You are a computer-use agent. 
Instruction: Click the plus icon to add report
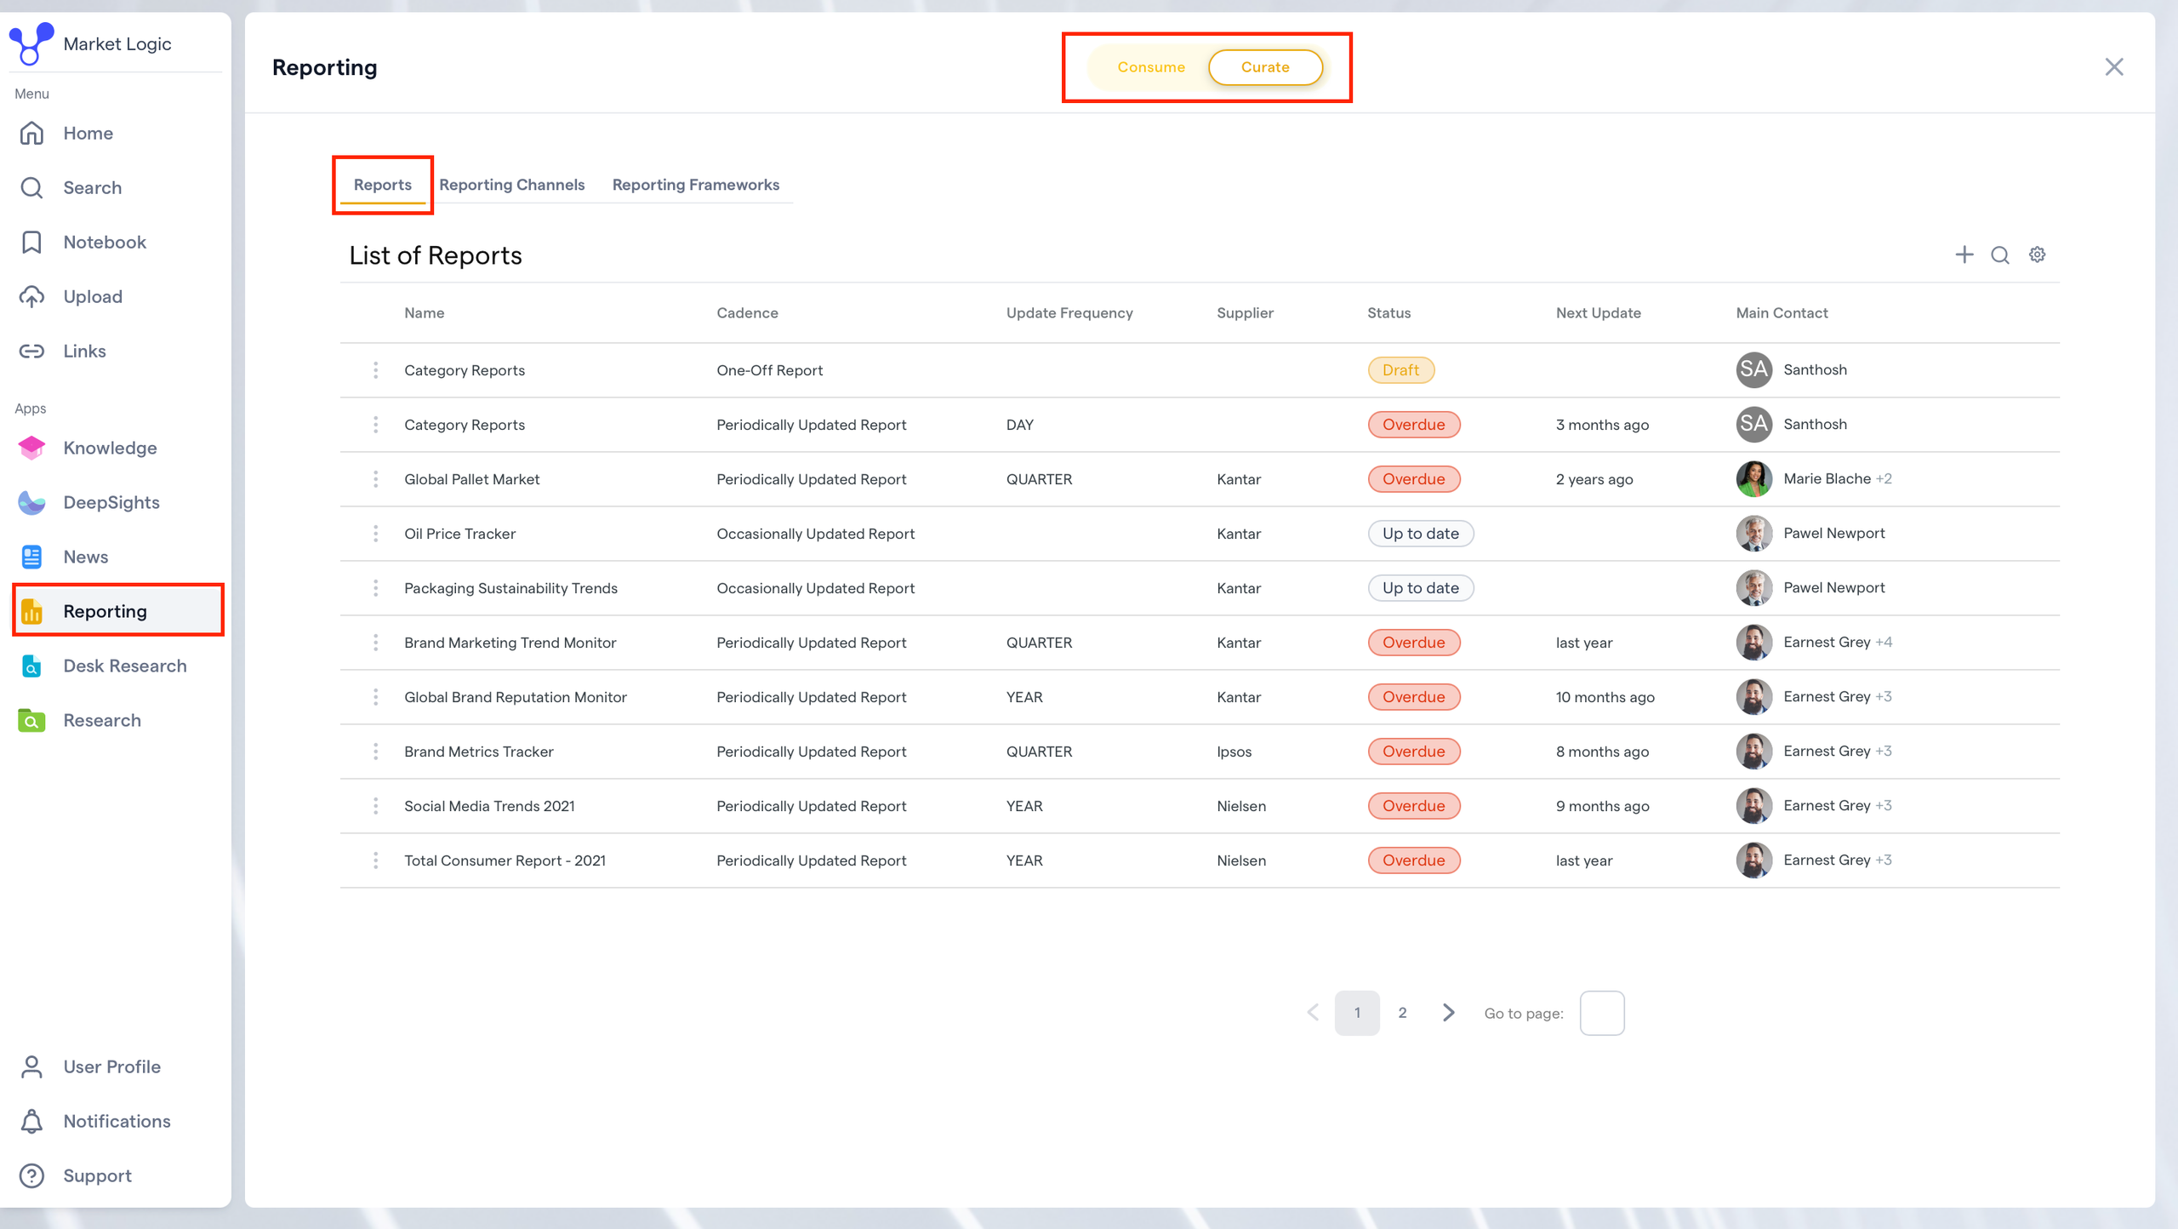(1964, 254)
